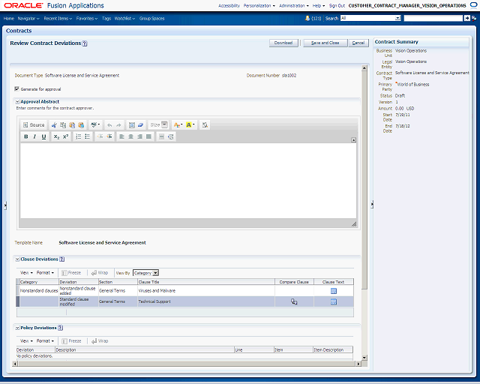Toggle Underline formatting
Image resolution: width=480 pixels, height=384 pixels.
(x=43, y=136)
